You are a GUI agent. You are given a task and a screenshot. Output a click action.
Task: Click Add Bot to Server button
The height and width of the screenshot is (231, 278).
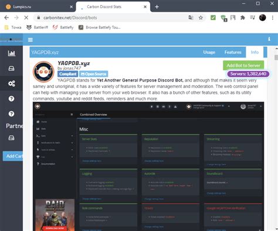pos(243,66)
